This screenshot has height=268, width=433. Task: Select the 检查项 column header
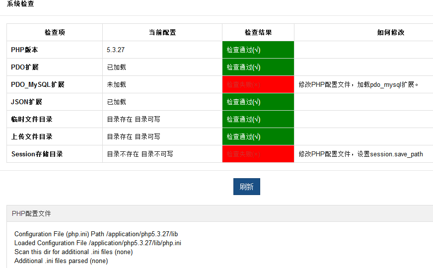pyautogui.click(x=55, y=33)
